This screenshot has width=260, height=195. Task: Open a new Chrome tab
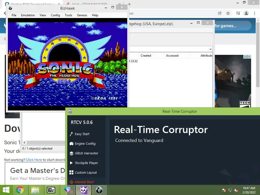pyautogui.click(x=129, y=4)
